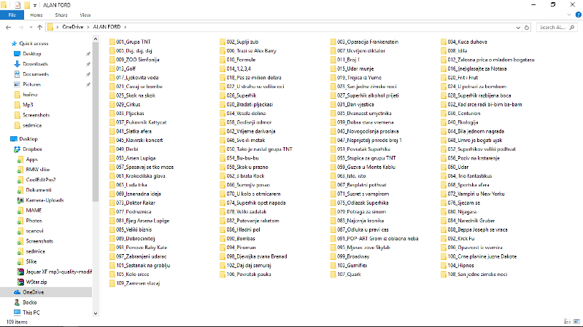Open the File menu
The image size is (583, 327).
click(x=12, y=15)
